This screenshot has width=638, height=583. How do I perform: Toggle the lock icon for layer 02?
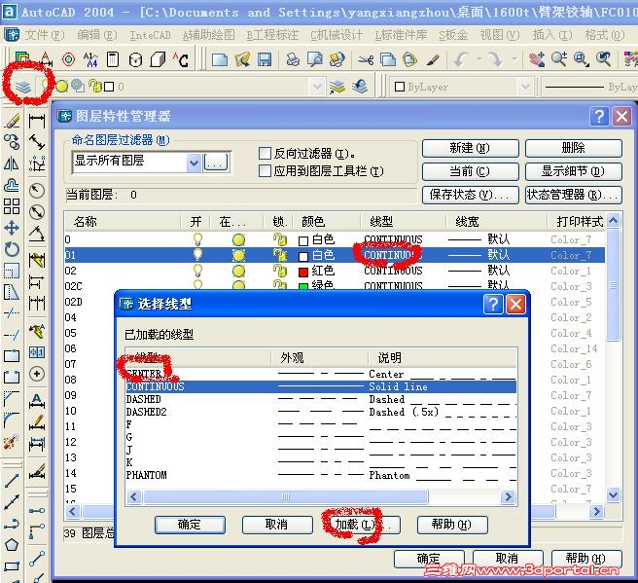(279, 271)
